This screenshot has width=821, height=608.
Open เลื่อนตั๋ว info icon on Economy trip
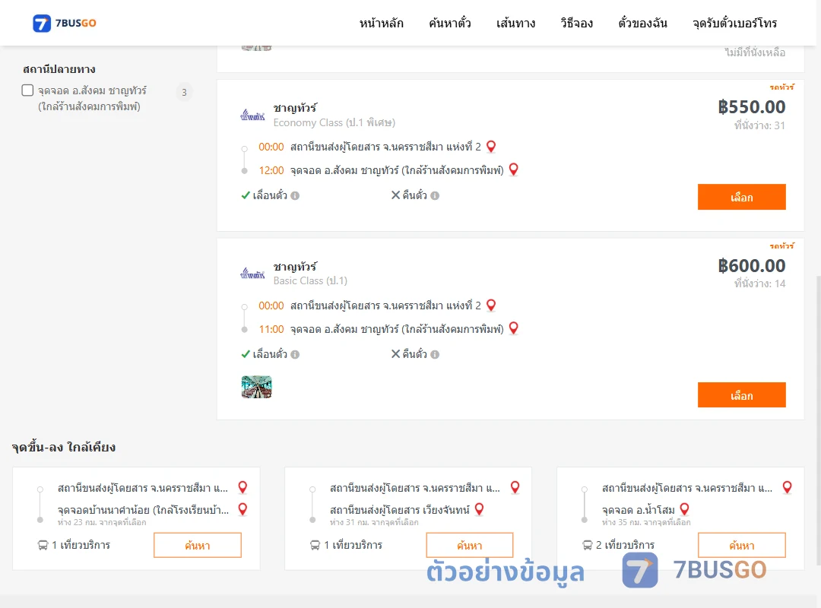point(295,196)
